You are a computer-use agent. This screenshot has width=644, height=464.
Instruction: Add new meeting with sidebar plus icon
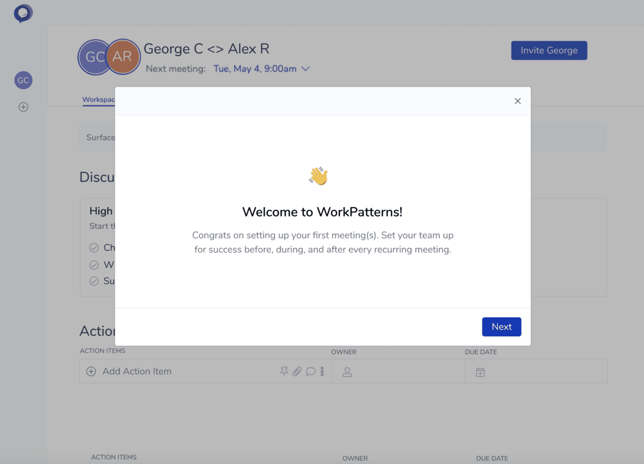pyautogui.click(x=23, y=107)
